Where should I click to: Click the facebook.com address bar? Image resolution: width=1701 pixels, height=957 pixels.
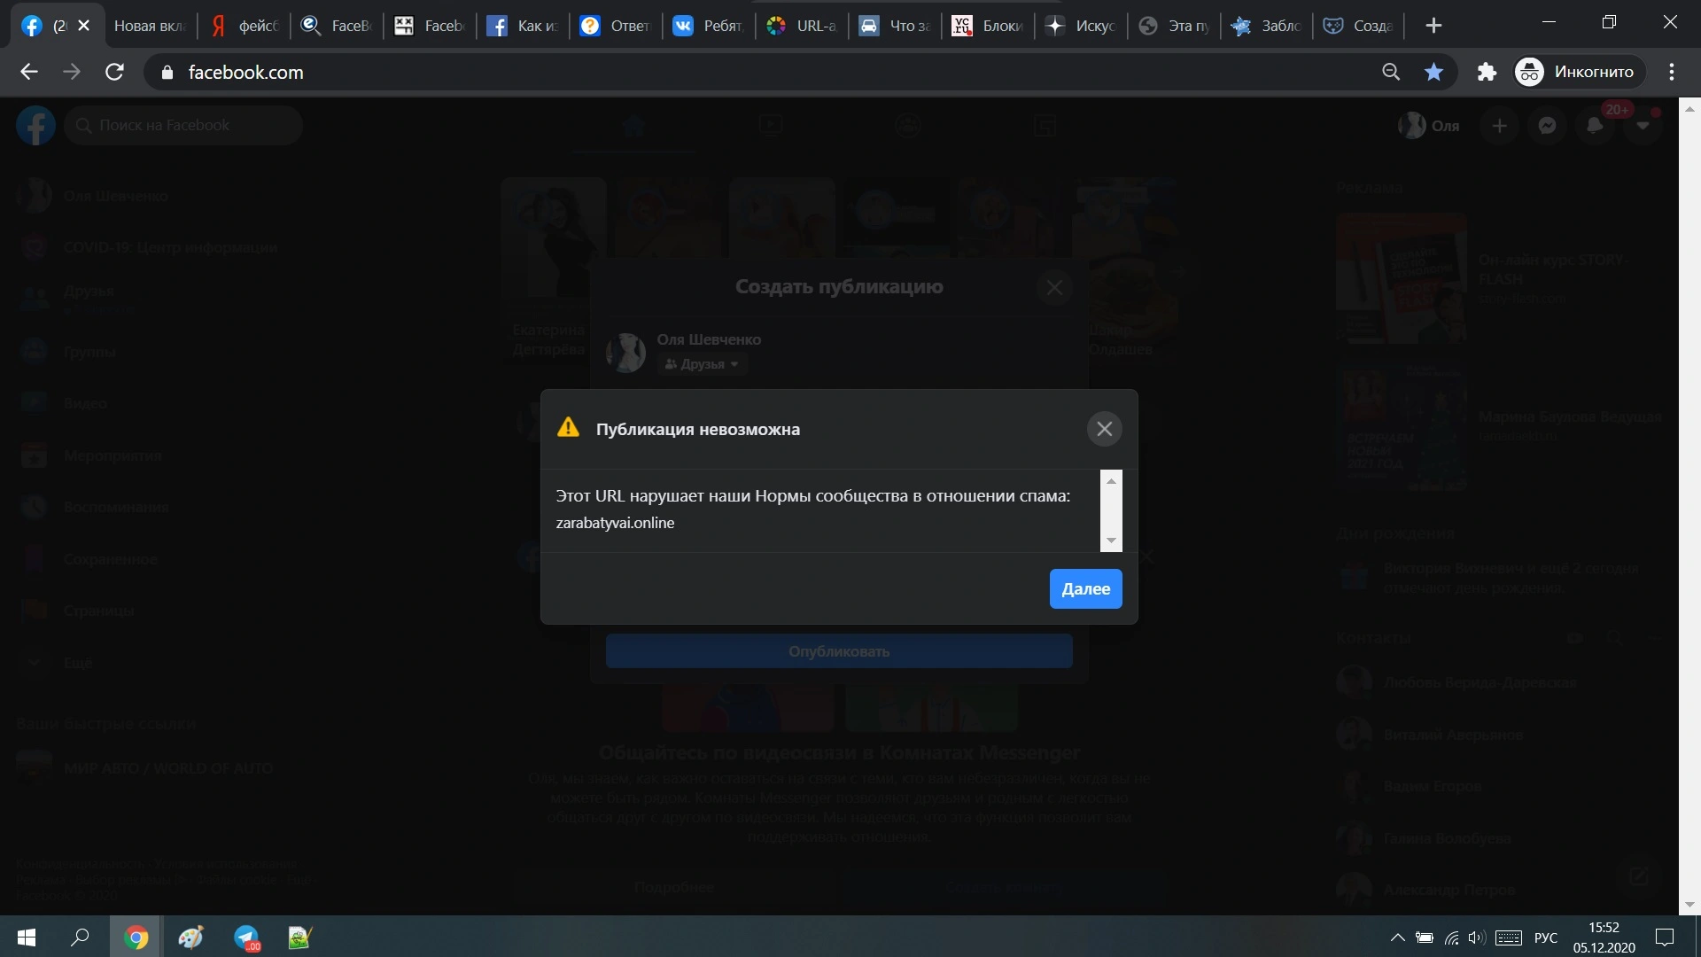click(762, 72)
